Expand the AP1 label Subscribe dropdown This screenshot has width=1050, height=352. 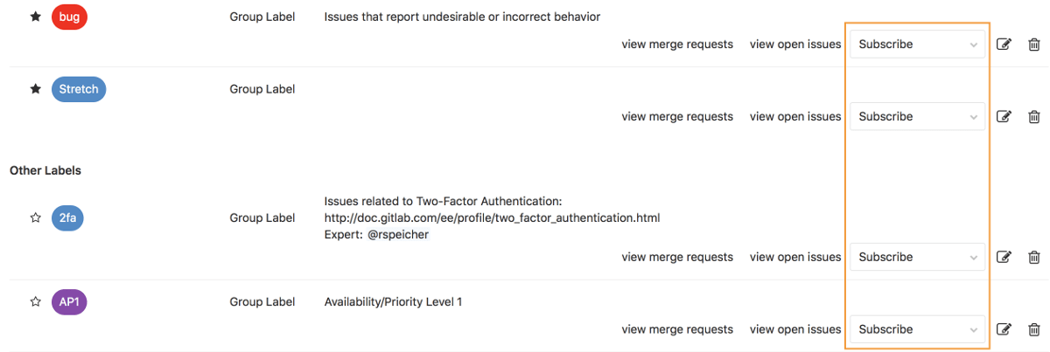click(x=917, y=330)
